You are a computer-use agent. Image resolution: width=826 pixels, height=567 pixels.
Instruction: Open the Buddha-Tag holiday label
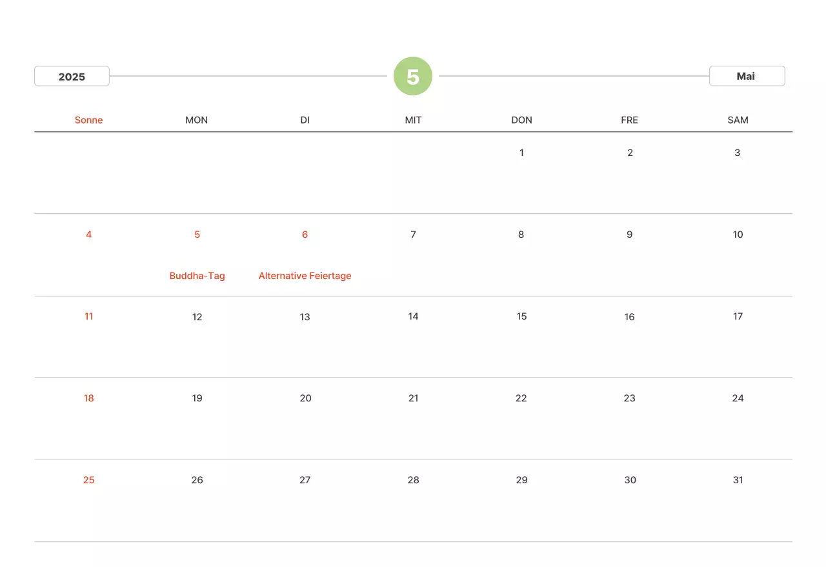point(197,276)
